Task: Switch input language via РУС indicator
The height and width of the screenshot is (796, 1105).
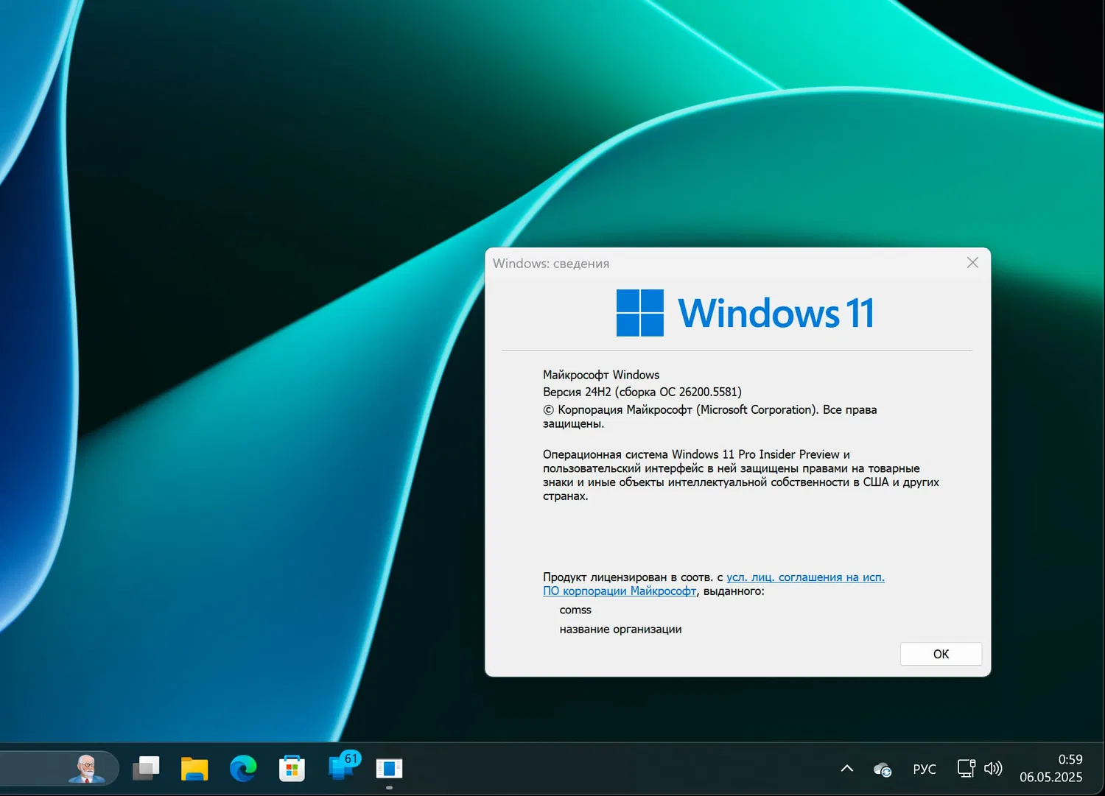Action: pyautogui.click(x=925, y=769)
